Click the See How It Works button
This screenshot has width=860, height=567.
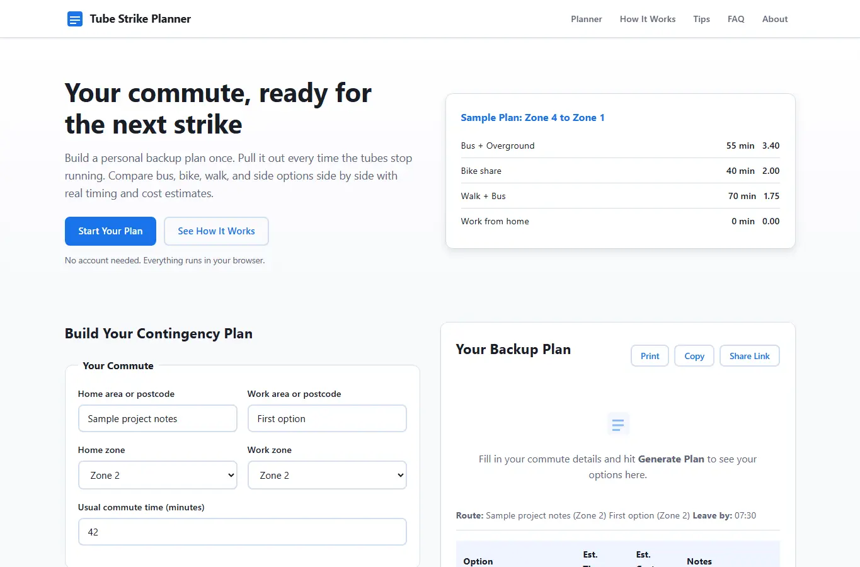coord(216,231)
